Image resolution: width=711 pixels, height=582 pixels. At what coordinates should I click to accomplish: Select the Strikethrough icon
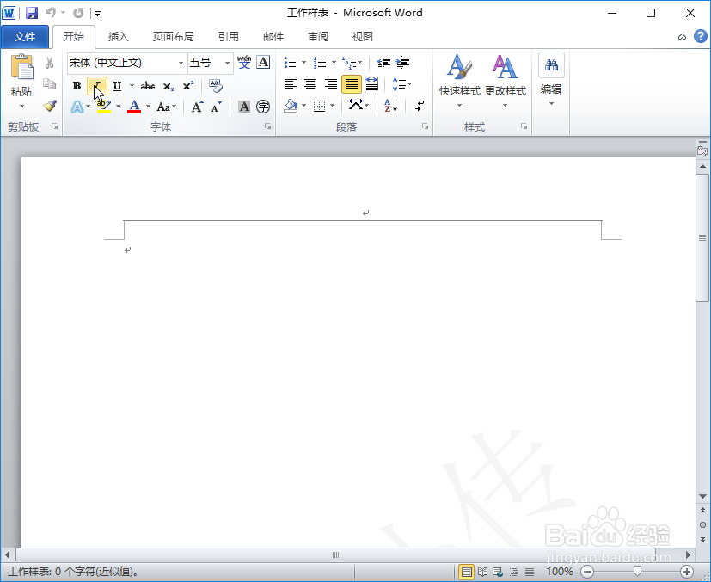[x=148, y=86]
